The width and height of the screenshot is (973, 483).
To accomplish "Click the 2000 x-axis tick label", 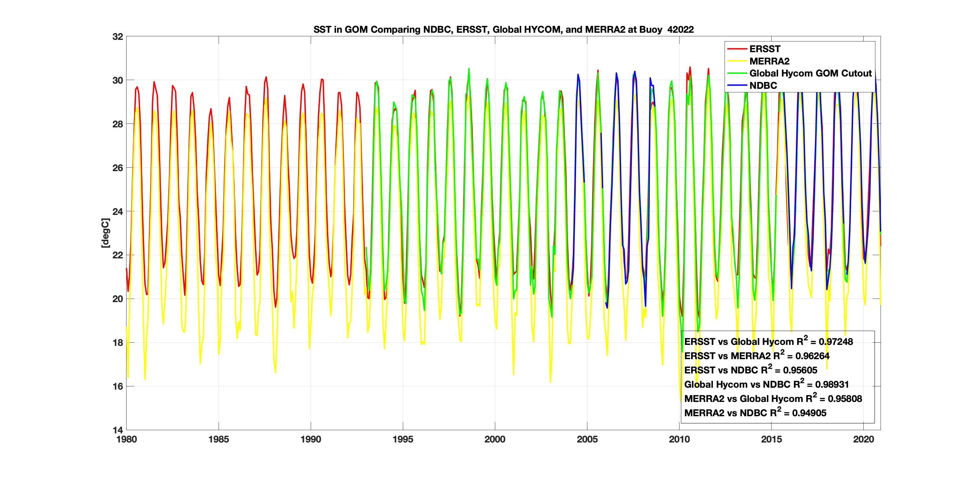I will (495, 439).
